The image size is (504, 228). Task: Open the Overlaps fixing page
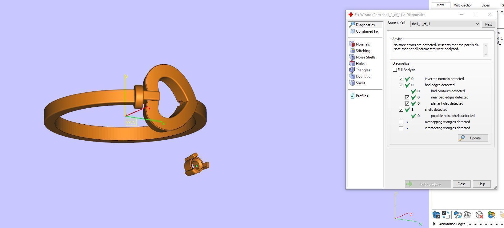point(360,77)
